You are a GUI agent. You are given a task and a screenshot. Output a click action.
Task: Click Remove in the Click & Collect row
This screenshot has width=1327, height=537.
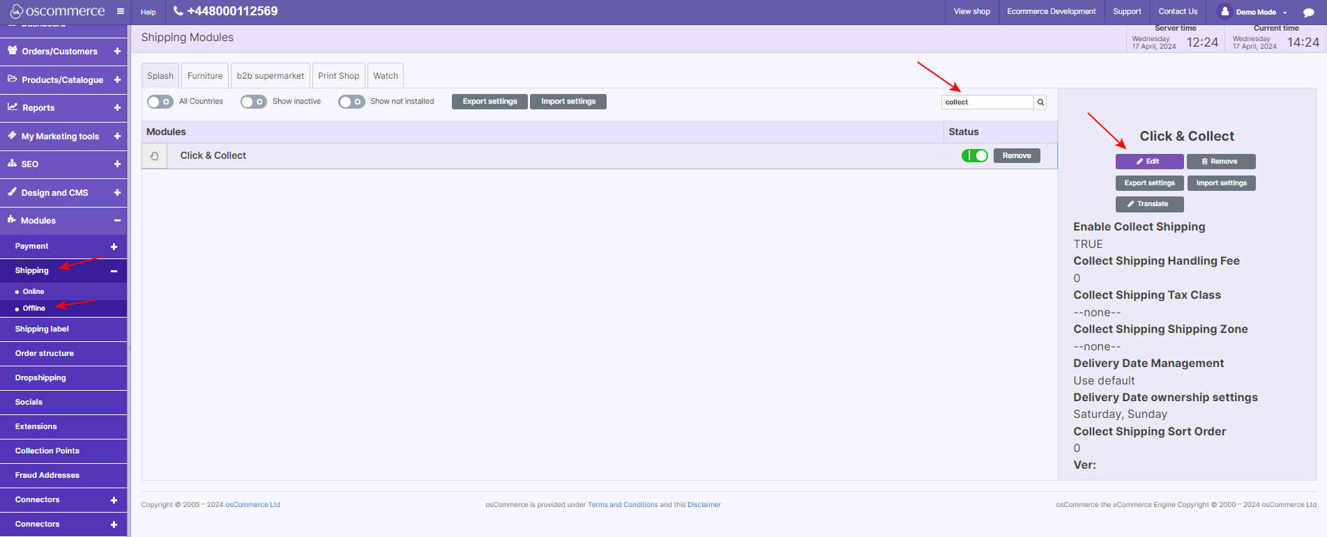1017,155
